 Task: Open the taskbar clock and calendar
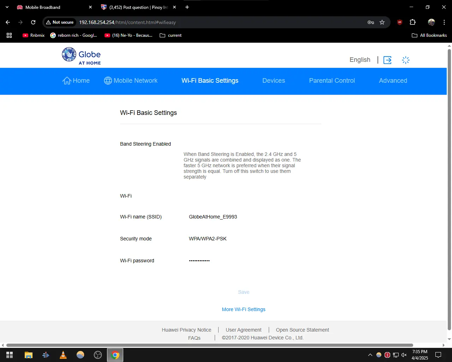pyautogui.click(x=420, y=355)
